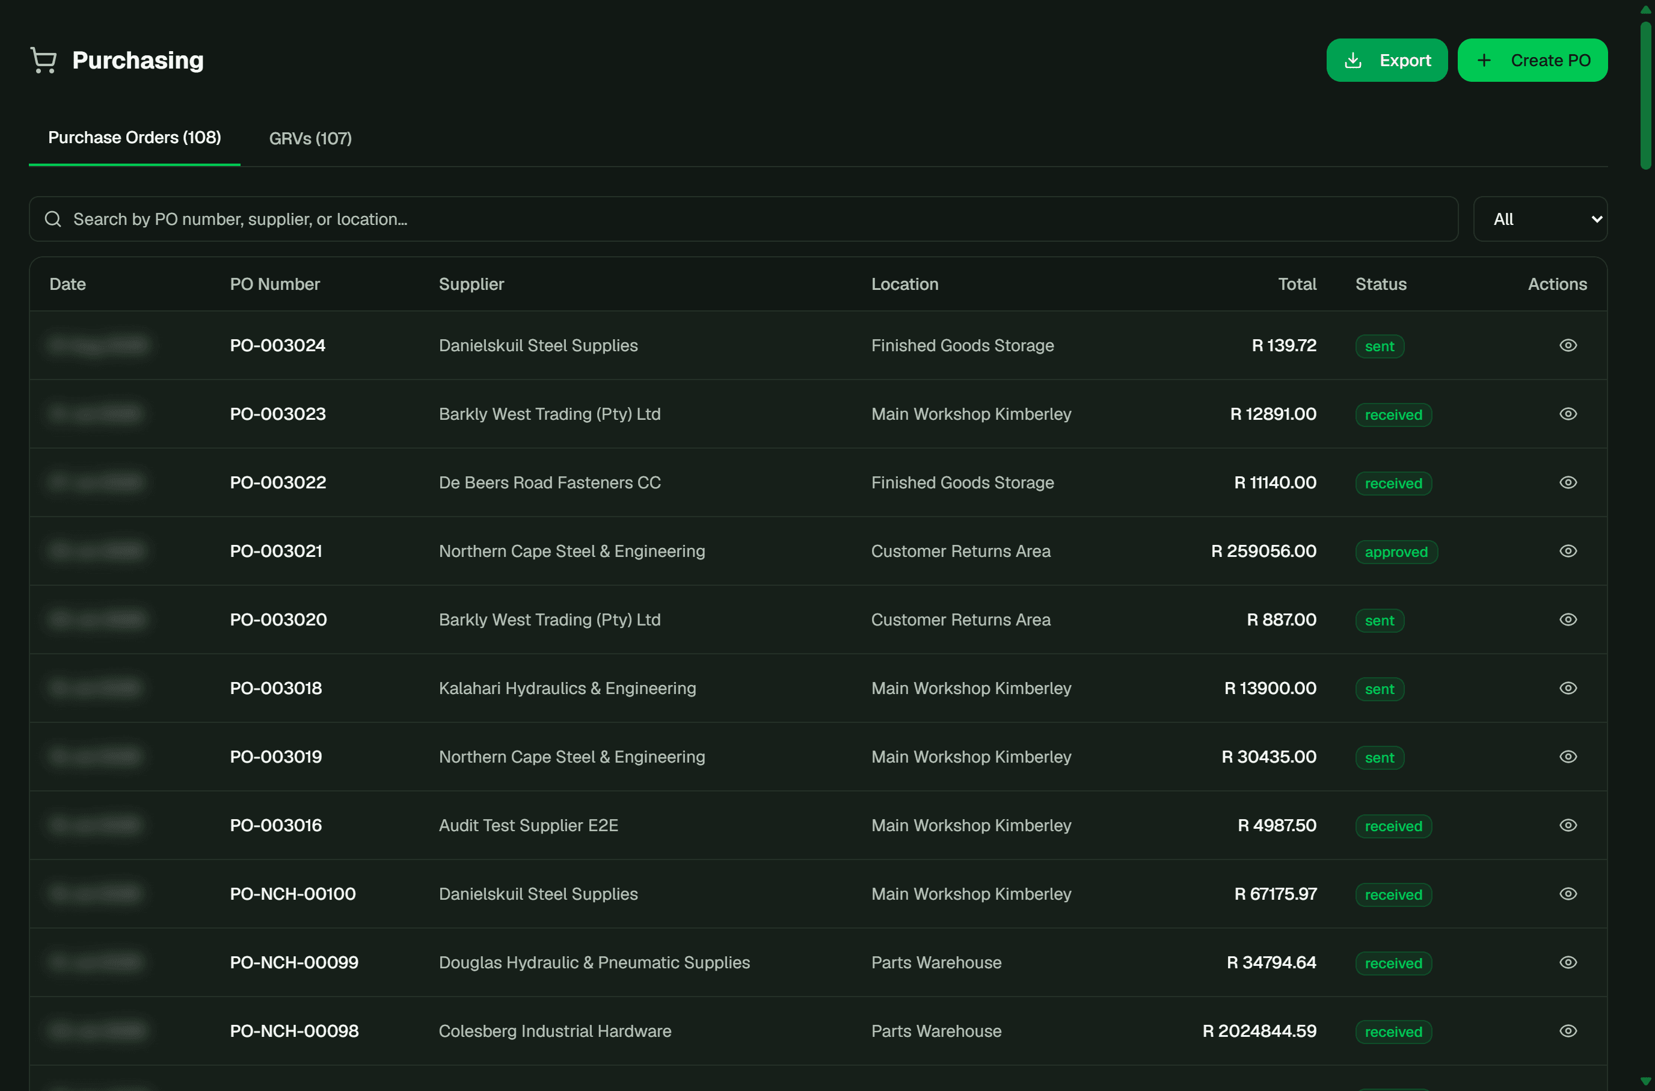View details eye icon for PO-003023
This screenshot has width=1655, height=1091.
click(x=1567, y=414)
